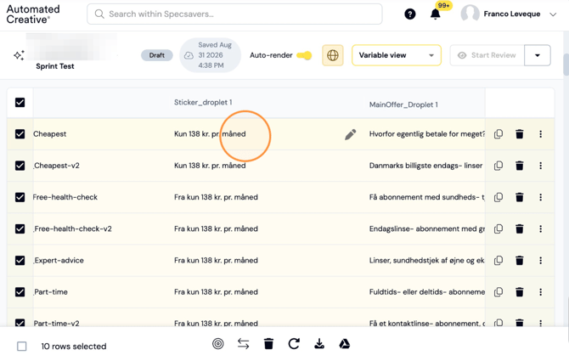569x361 pixels.
Task: Delete the Cheapest-v2 row
Action: click(x=519, y=166)
